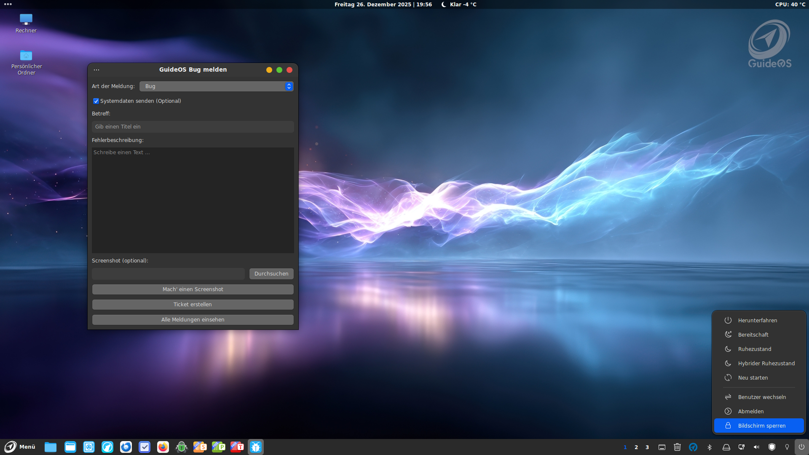Open the trash icon in the panel
This screenshot has width=809, height=455.
(x=677, y=447)
